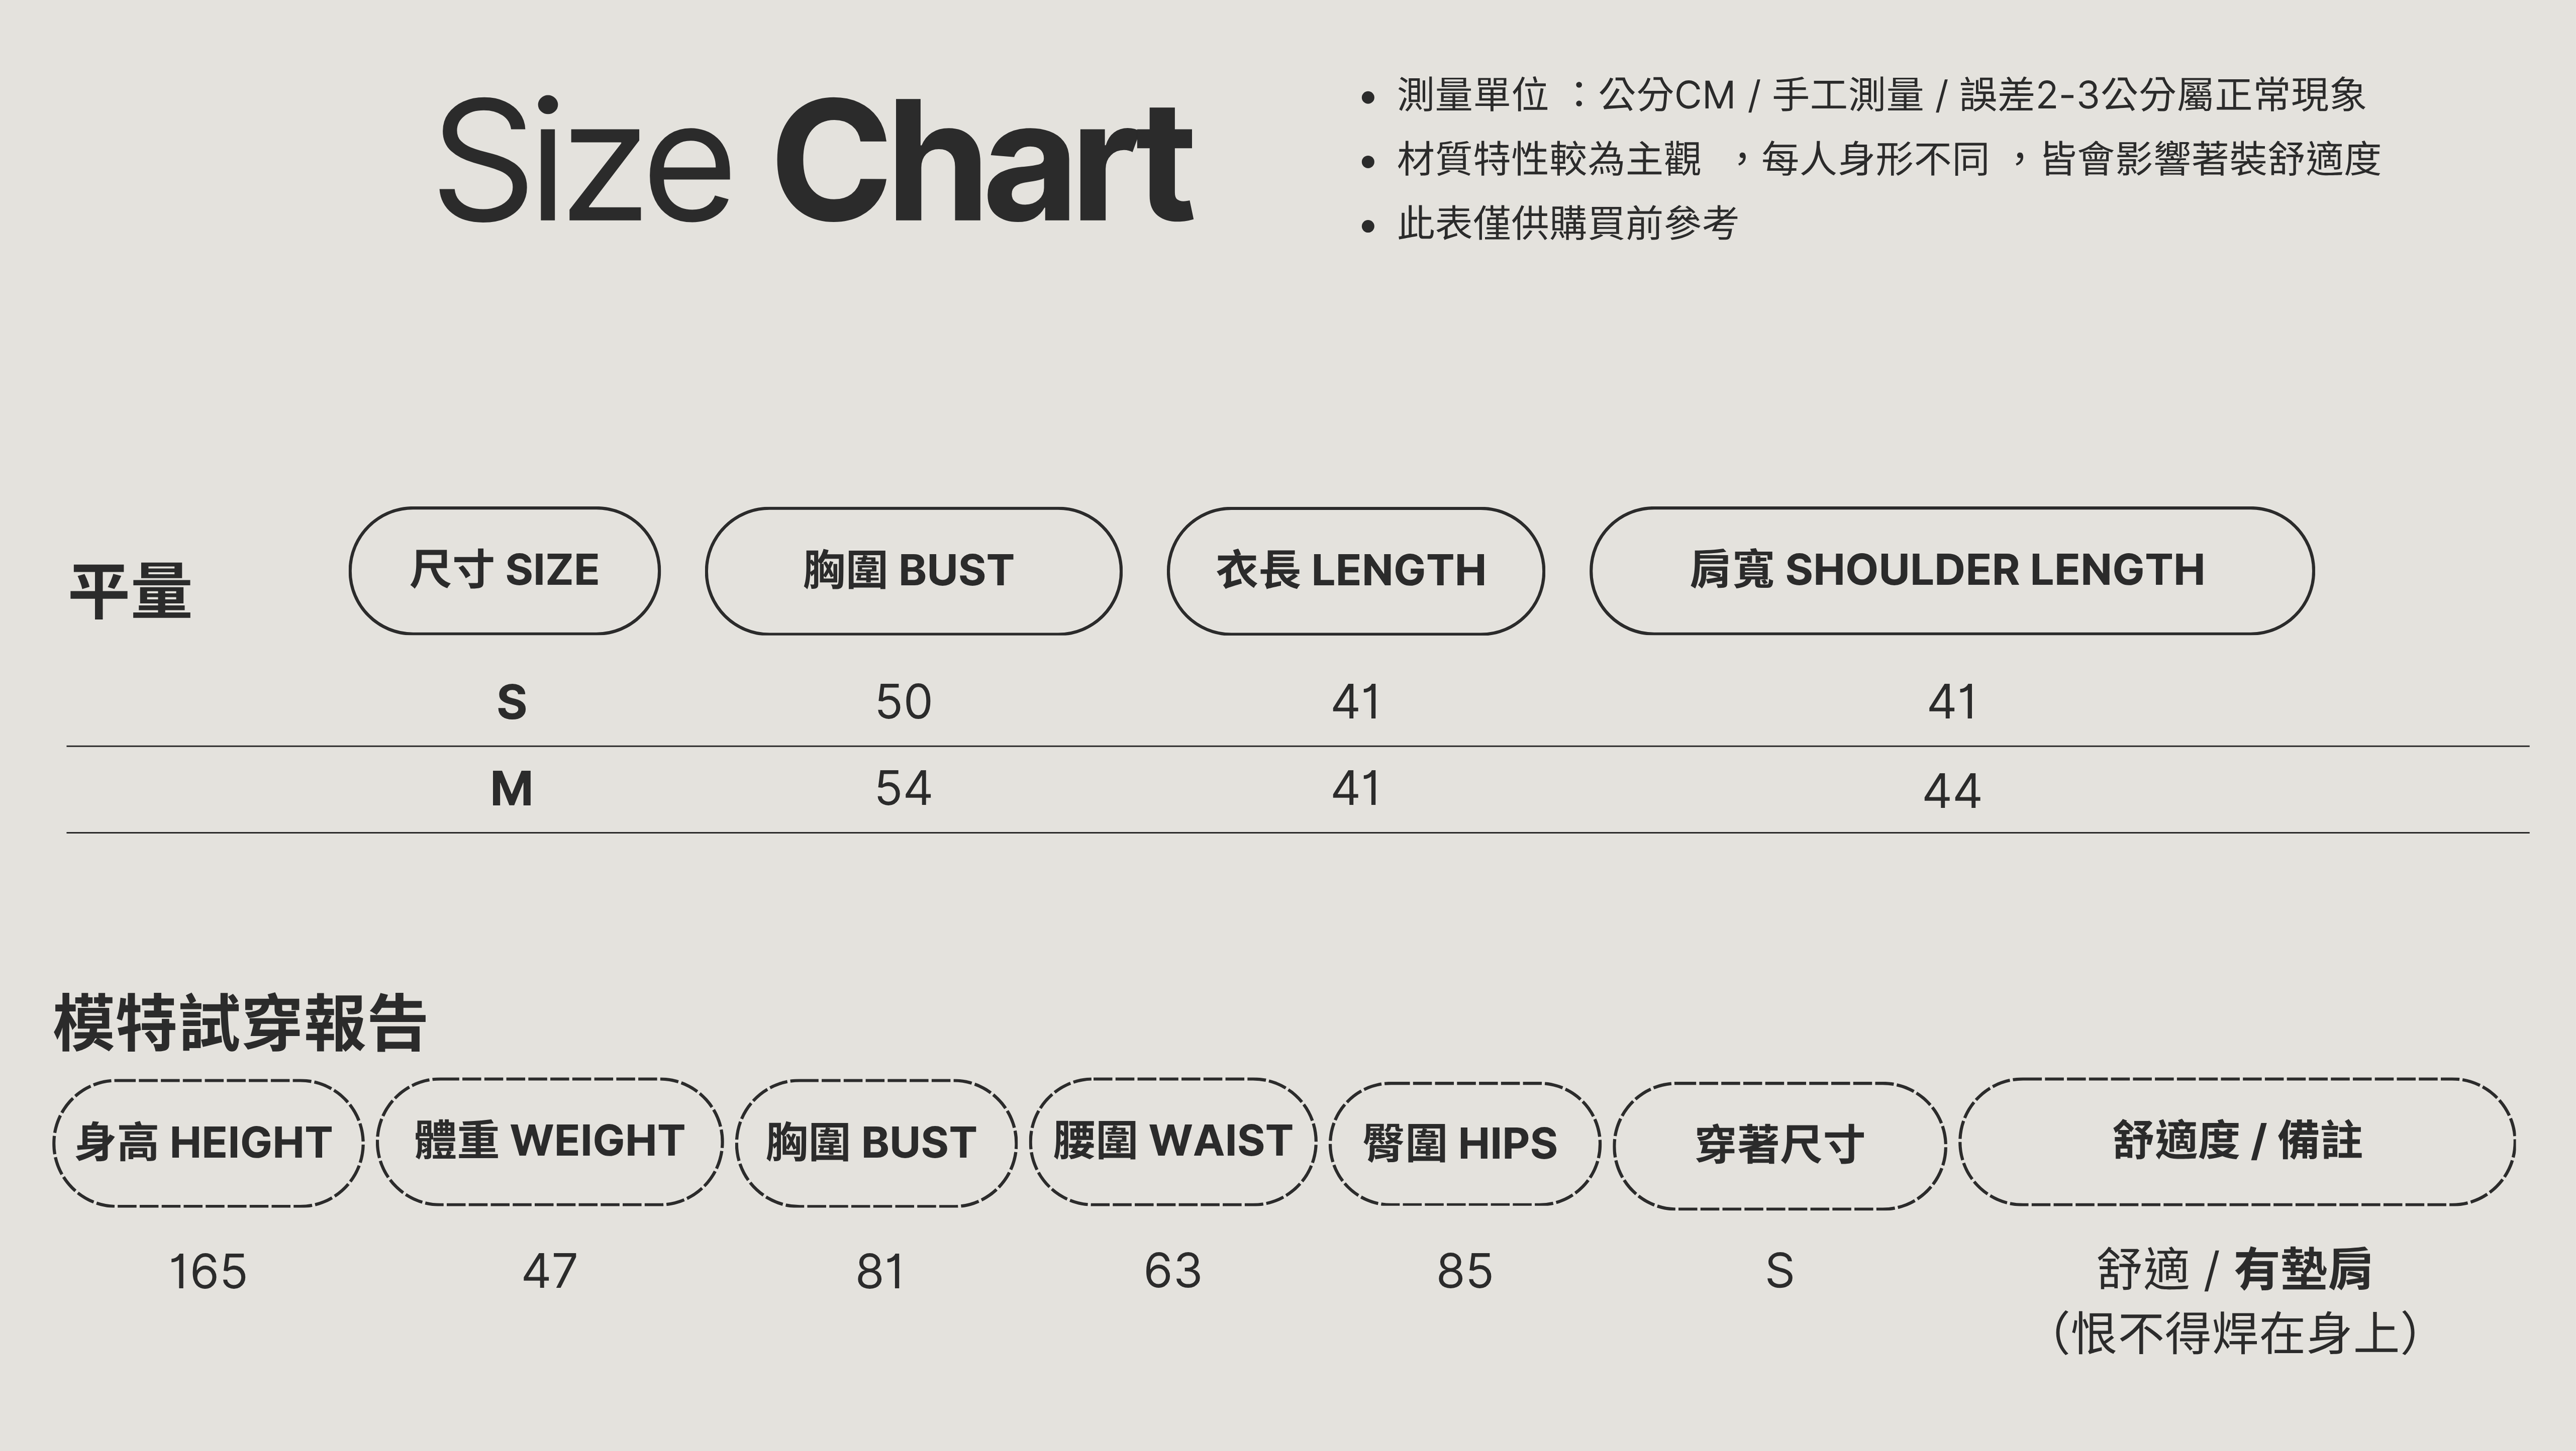Select the S size row label
The width and height of the screenshot is (2576, 1451).
[x=511, y=703]
